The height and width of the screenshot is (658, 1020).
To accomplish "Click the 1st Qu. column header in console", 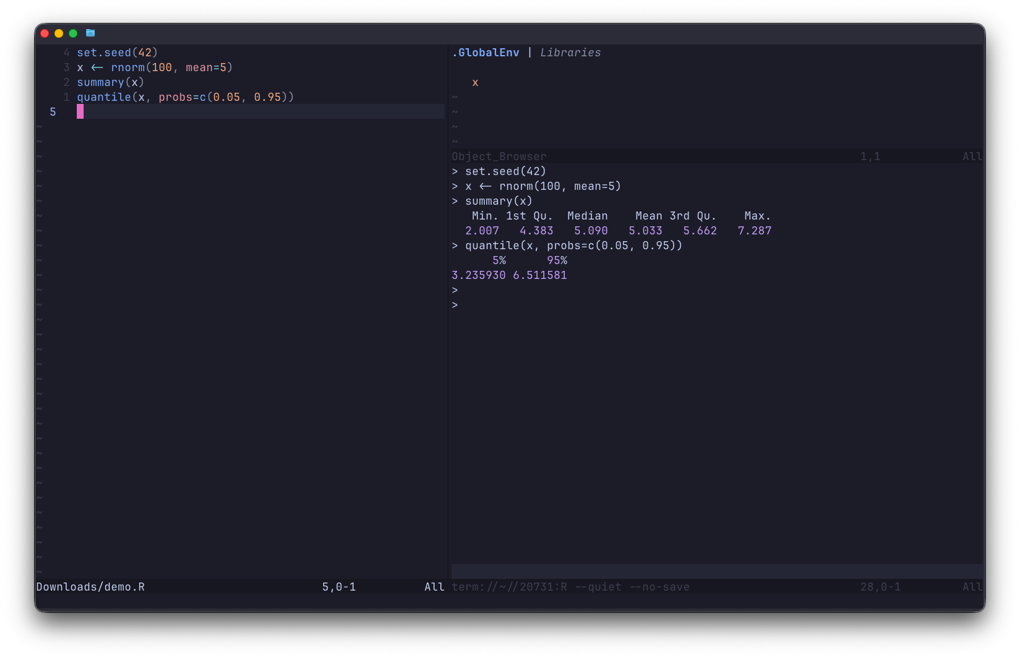I will 530,216.
